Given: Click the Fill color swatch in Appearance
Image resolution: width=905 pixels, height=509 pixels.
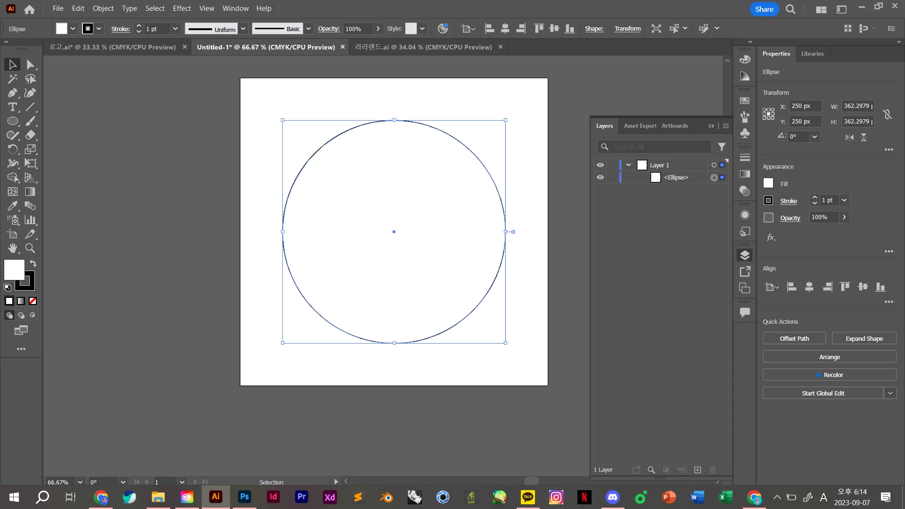Looking at the screenshot, I should pos(768,183).
